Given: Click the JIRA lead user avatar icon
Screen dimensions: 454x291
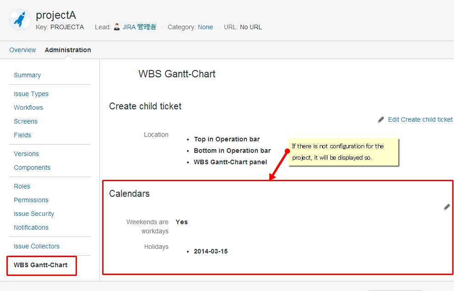Looking at the screenshot, I should (117, 27).
